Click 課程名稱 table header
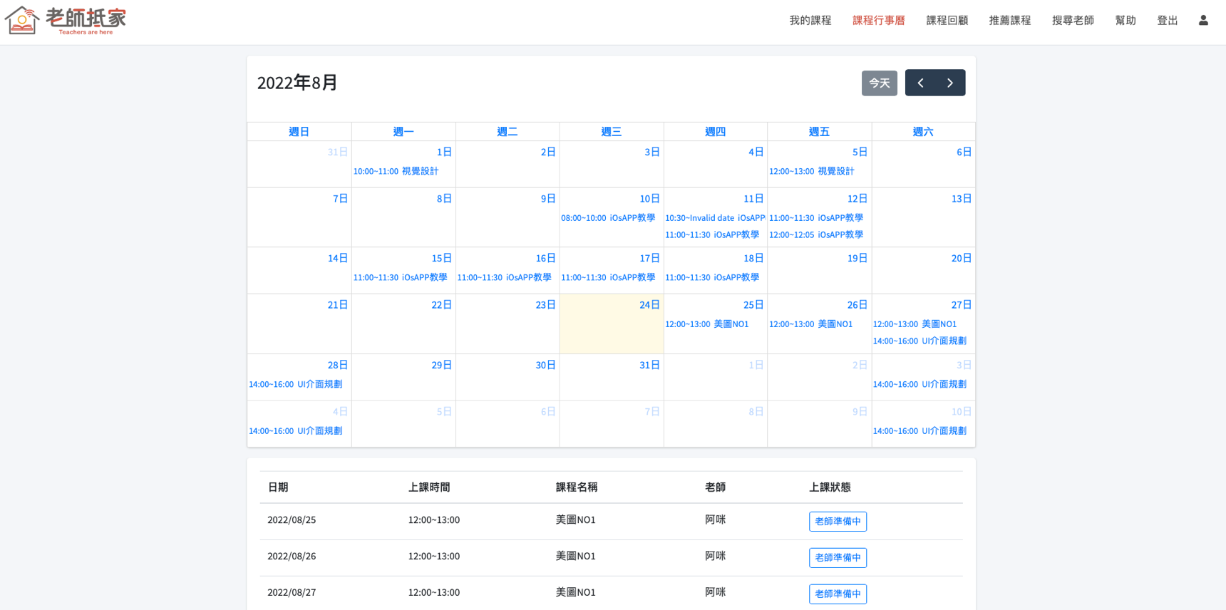1226x610 pixels. pos(577,487)
